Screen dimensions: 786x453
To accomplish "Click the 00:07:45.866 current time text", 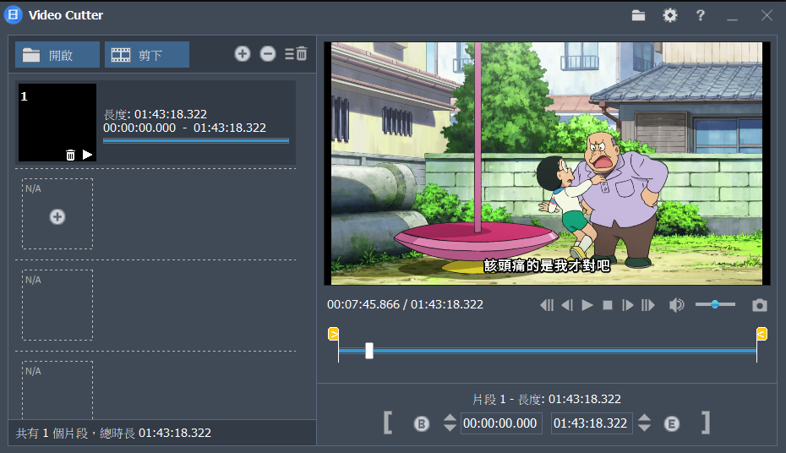I will coord(363,304).
